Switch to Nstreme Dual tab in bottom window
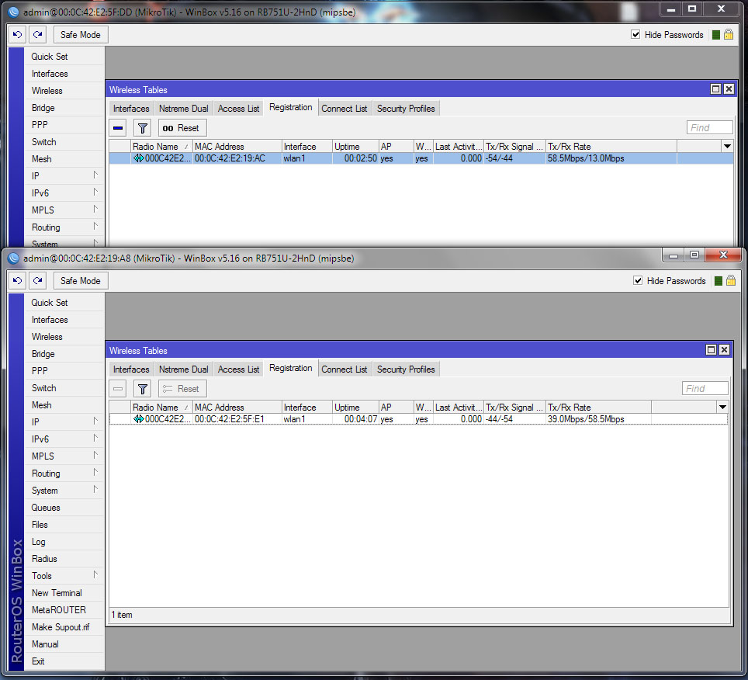 (184, 369)
